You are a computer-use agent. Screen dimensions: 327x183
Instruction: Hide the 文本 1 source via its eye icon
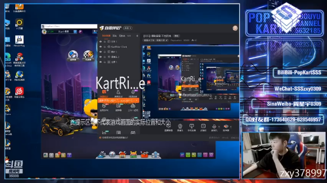click(x=101, y=42)
